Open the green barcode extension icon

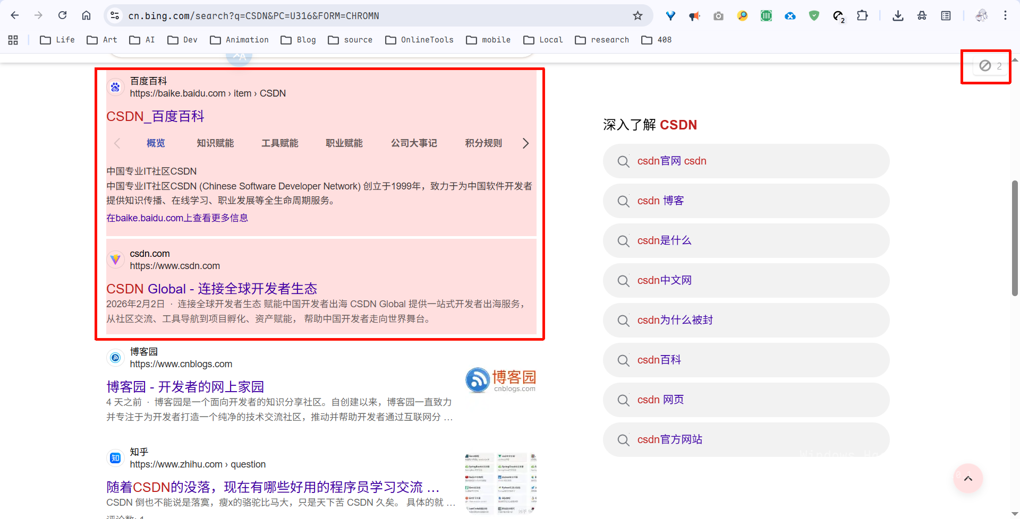766,16
